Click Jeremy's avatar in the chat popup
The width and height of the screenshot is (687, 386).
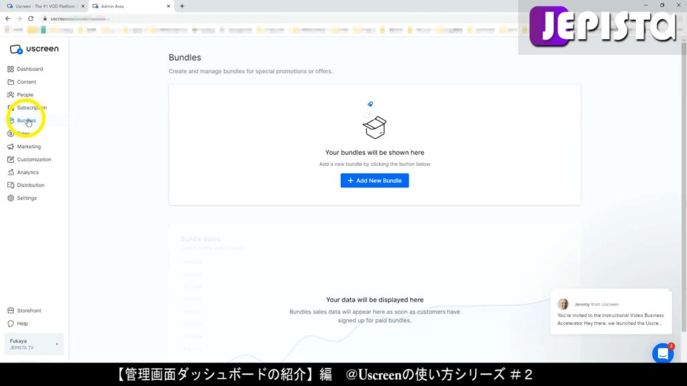point(563,304)
